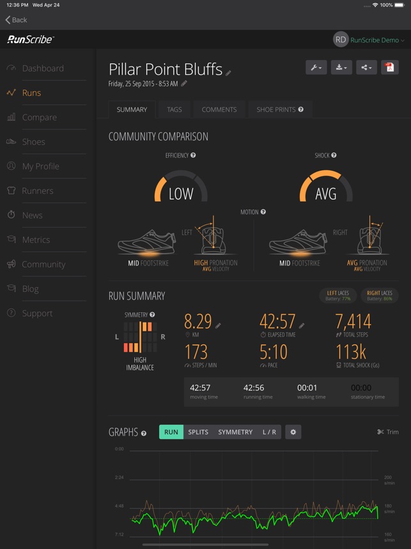Click the Trim scissors button
This screenshot has width=411, height=549.
[388, 432]
